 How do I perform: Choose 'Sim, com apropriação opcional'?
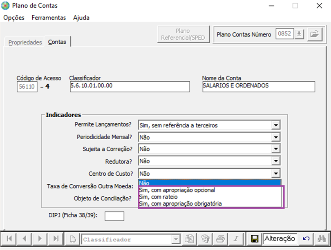[x=210, y=190]
